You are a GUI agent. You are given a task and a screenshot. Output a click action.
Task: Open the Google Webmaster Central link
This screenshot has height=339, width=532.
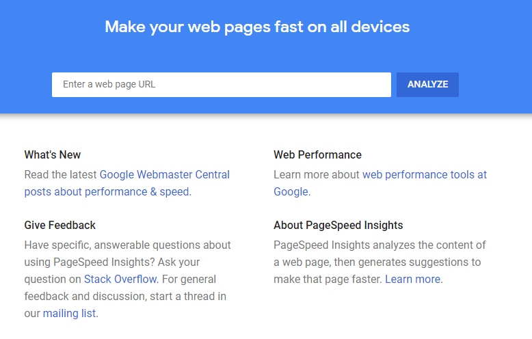[165, 174]
